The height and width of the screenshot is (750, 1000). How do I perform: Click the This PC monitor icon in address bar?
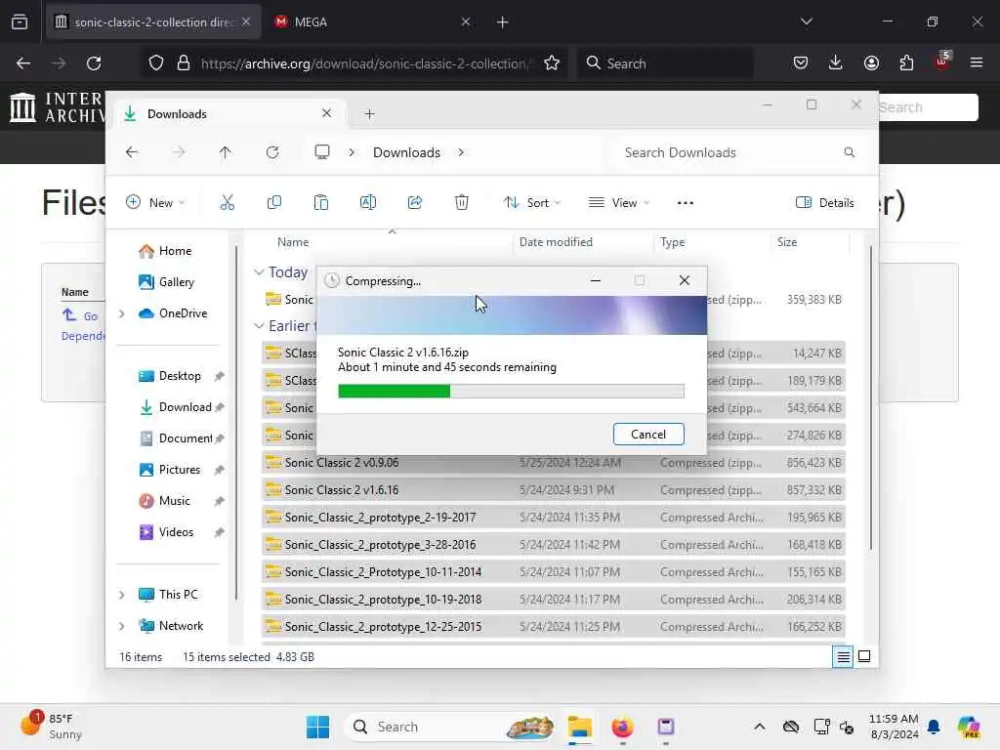click(x=322, y=151)
